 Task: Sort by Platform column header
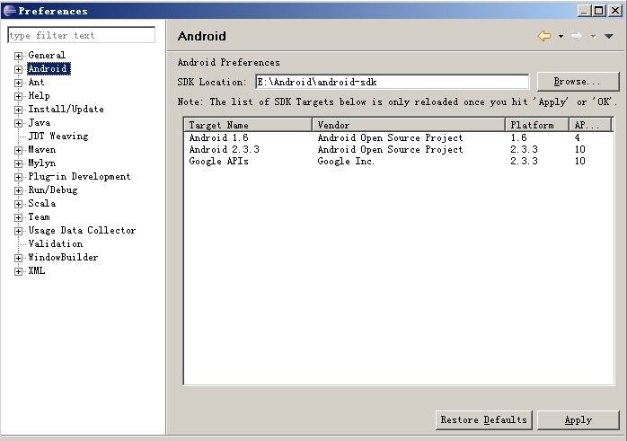pyautogui.click(x=537, y=125)
